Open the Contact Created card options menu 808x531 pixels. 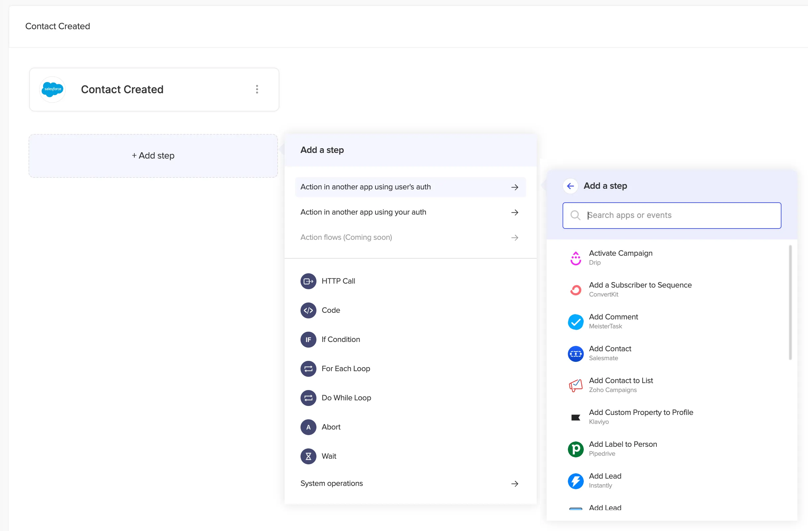coord(257,89)
